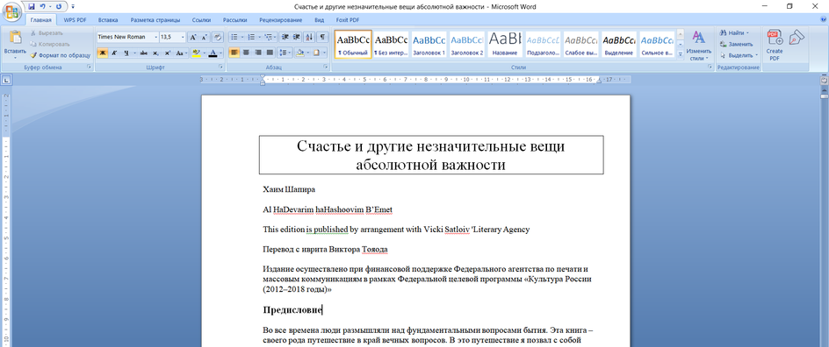Apply the font color (A) swatch
The height and width of the screenshot is (347, 829).
[213, 53]
